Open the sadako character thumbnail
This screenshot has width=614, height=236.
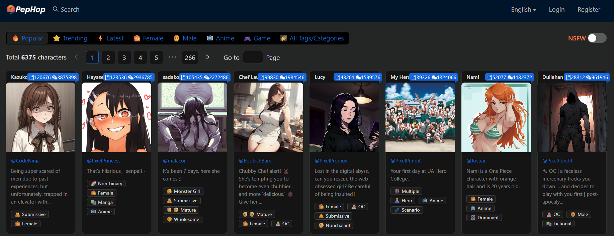pos(192,117)
